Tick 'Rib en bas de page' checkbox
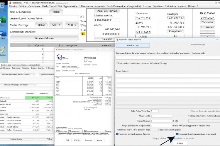 [x=190, y=45]
